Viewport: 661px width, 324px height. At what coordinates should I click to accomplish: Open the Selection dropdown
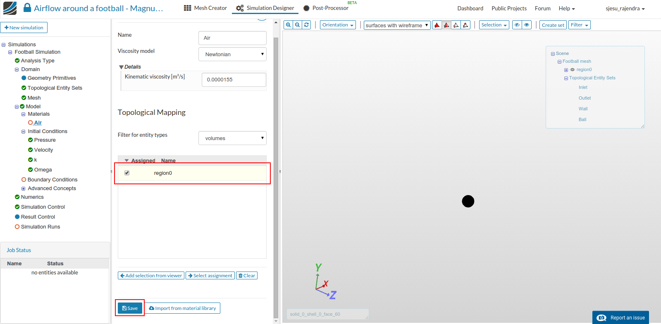click(494, 25)
